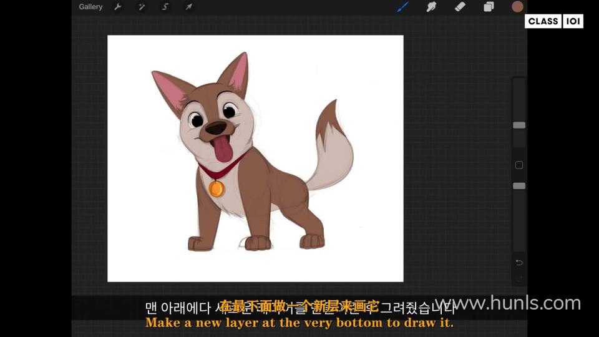Select the Brush tool

402,7
